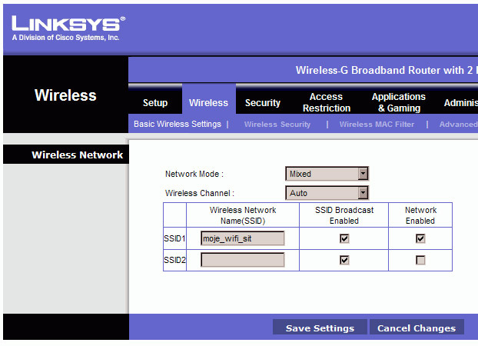
Task: Toggle SSID1 Broadcast Enabled checkbox
Action: pos(344,238)
